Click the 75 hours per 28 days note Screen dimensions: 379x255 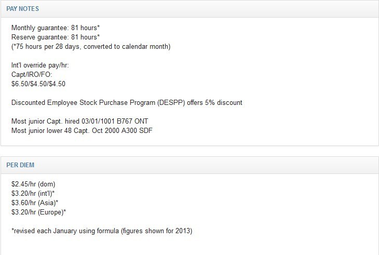91,46
